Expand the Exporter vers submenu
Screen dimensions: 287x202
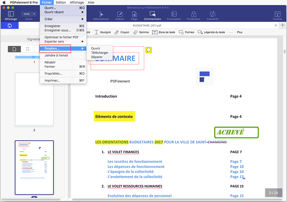pos(63,42)
